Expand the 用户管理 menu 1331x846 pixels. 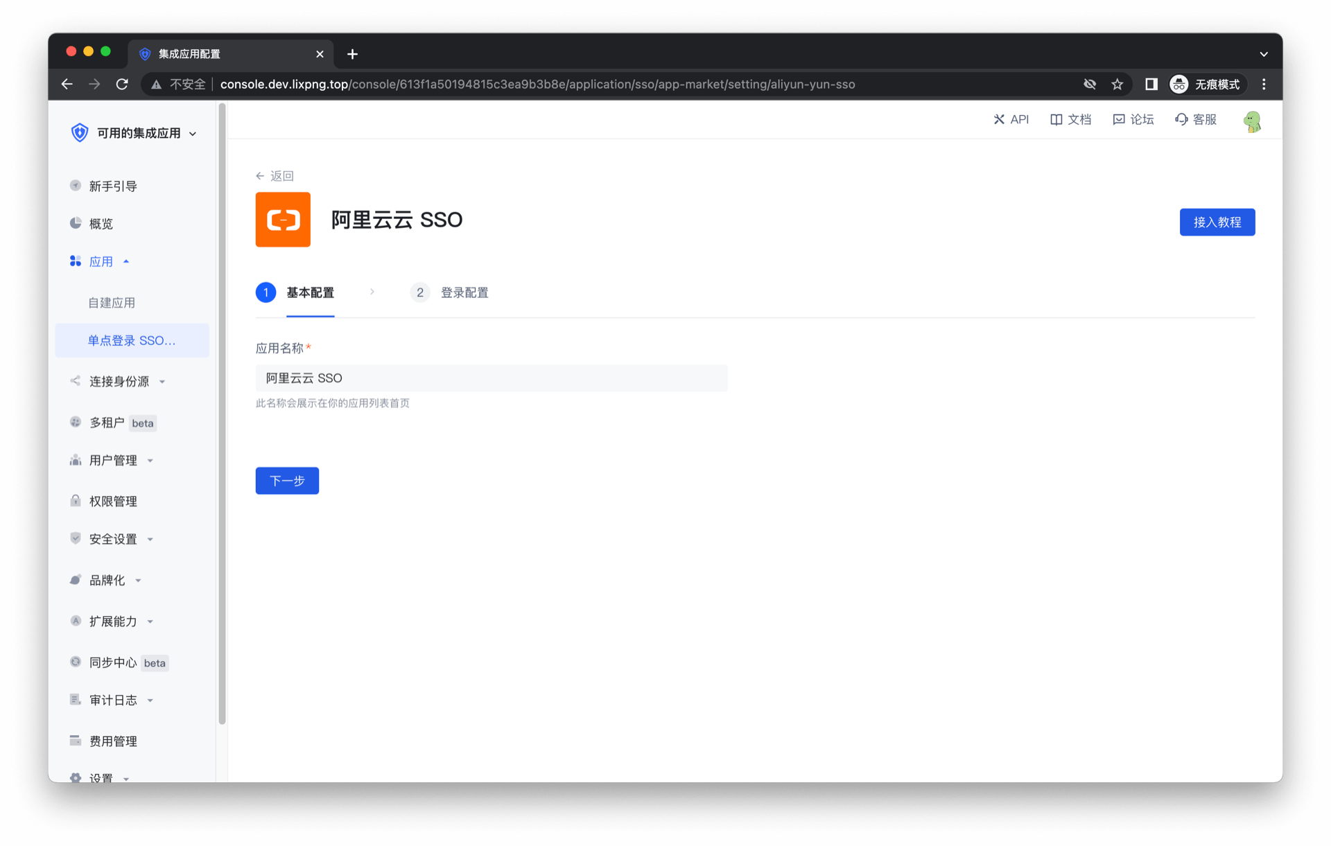[x=150, y=461]
